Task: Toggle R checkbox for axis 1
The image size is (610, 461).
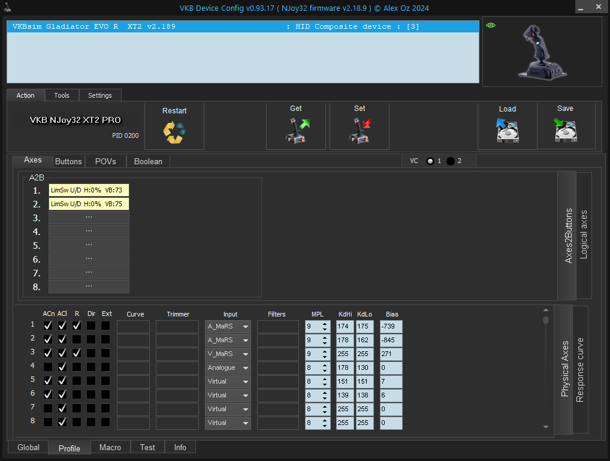Action: pos(77,326)
